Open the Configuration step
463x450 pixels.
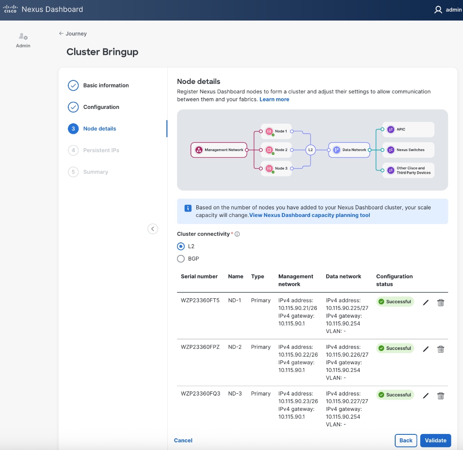tap(101, 107)
